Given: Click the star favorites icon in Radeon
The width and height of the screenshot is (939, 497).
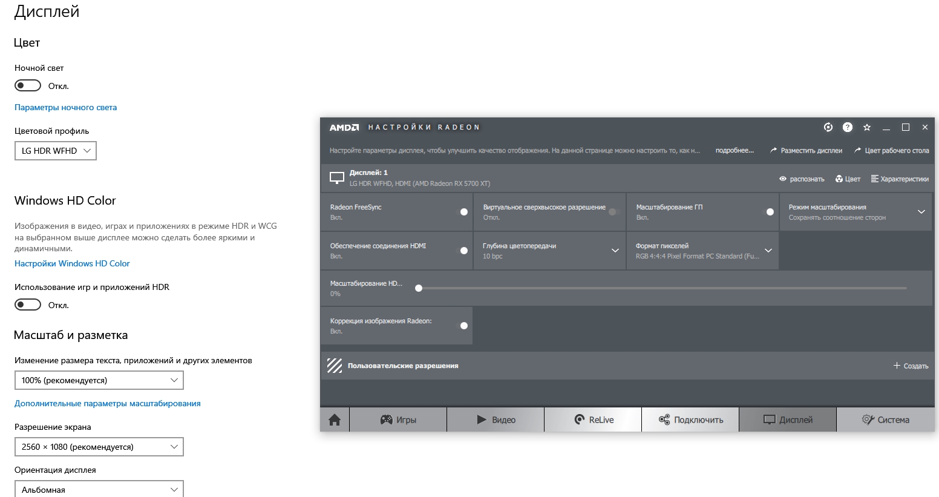Looking at the screenshot, I should pyautogui.click(x=867, y=127).
